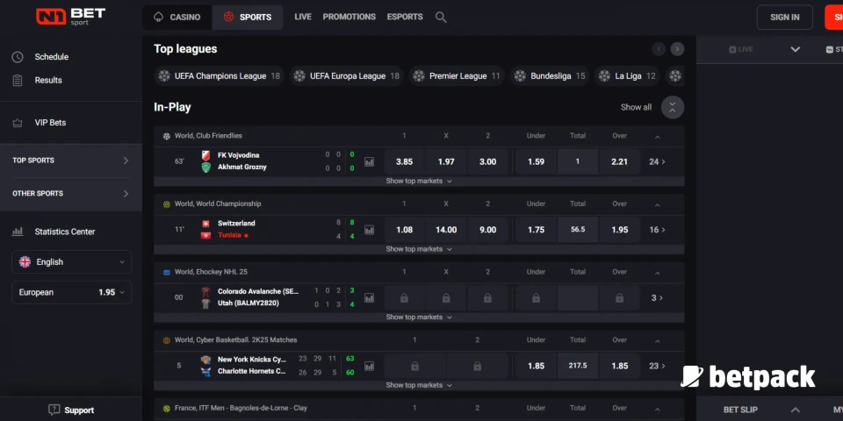Collapse the In-Play section with round arrows button
843x421 pixels.
click(673, 107)
